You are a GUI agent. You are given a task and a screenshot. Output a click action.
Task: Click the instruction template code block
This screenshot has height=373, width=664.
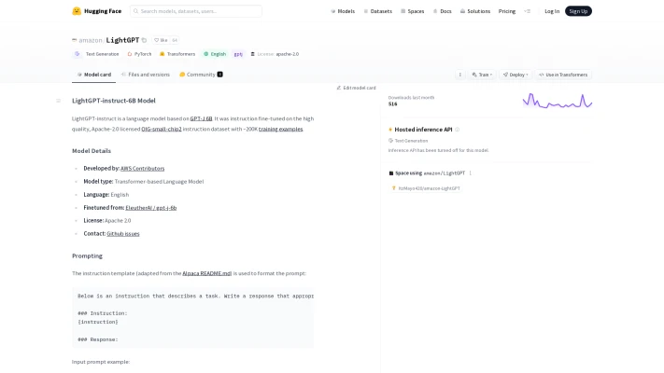(192, 318)
